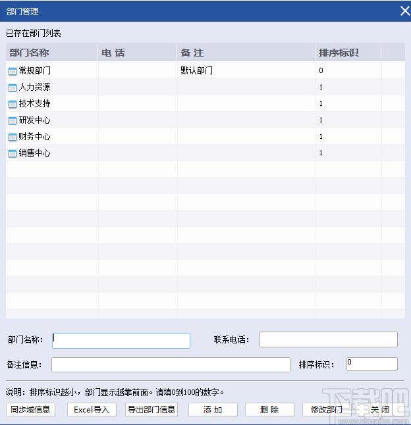Focus the 联系电话 input field

click(329, 339)
